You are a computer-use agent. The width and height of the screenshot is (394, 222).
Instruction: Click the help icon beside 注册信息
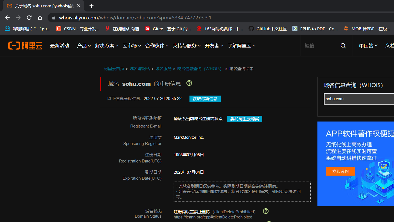pos(189,83)
